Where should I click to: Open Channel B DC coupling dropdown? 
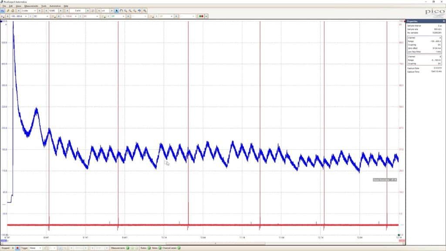tap(91, 16)
